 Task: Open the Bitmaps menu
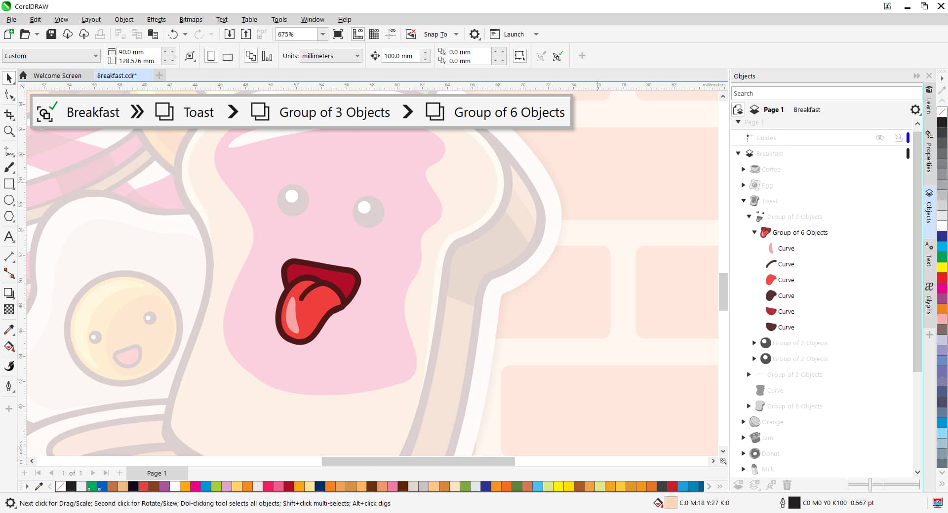point(191,19)
